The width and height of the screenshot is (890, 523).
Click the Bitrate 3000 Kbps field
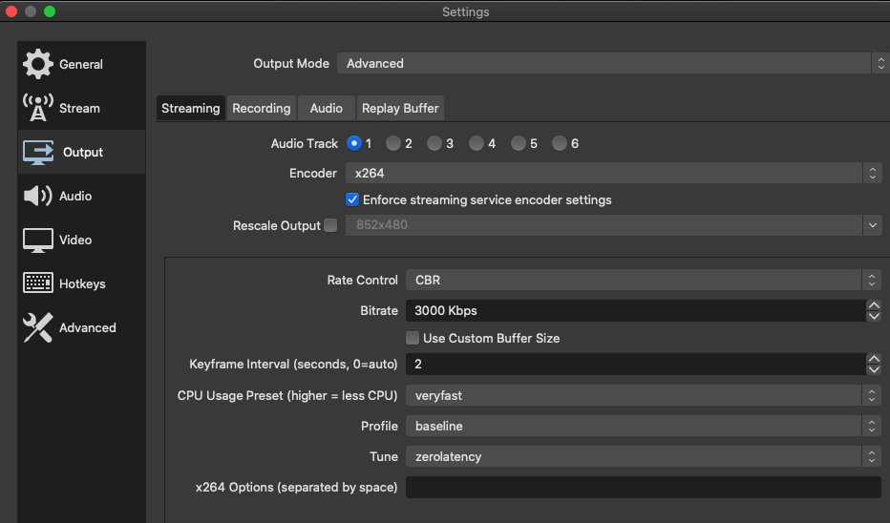coord(636,311)
